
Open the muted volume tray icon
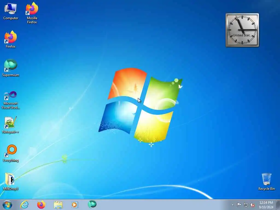coord(252,205)
